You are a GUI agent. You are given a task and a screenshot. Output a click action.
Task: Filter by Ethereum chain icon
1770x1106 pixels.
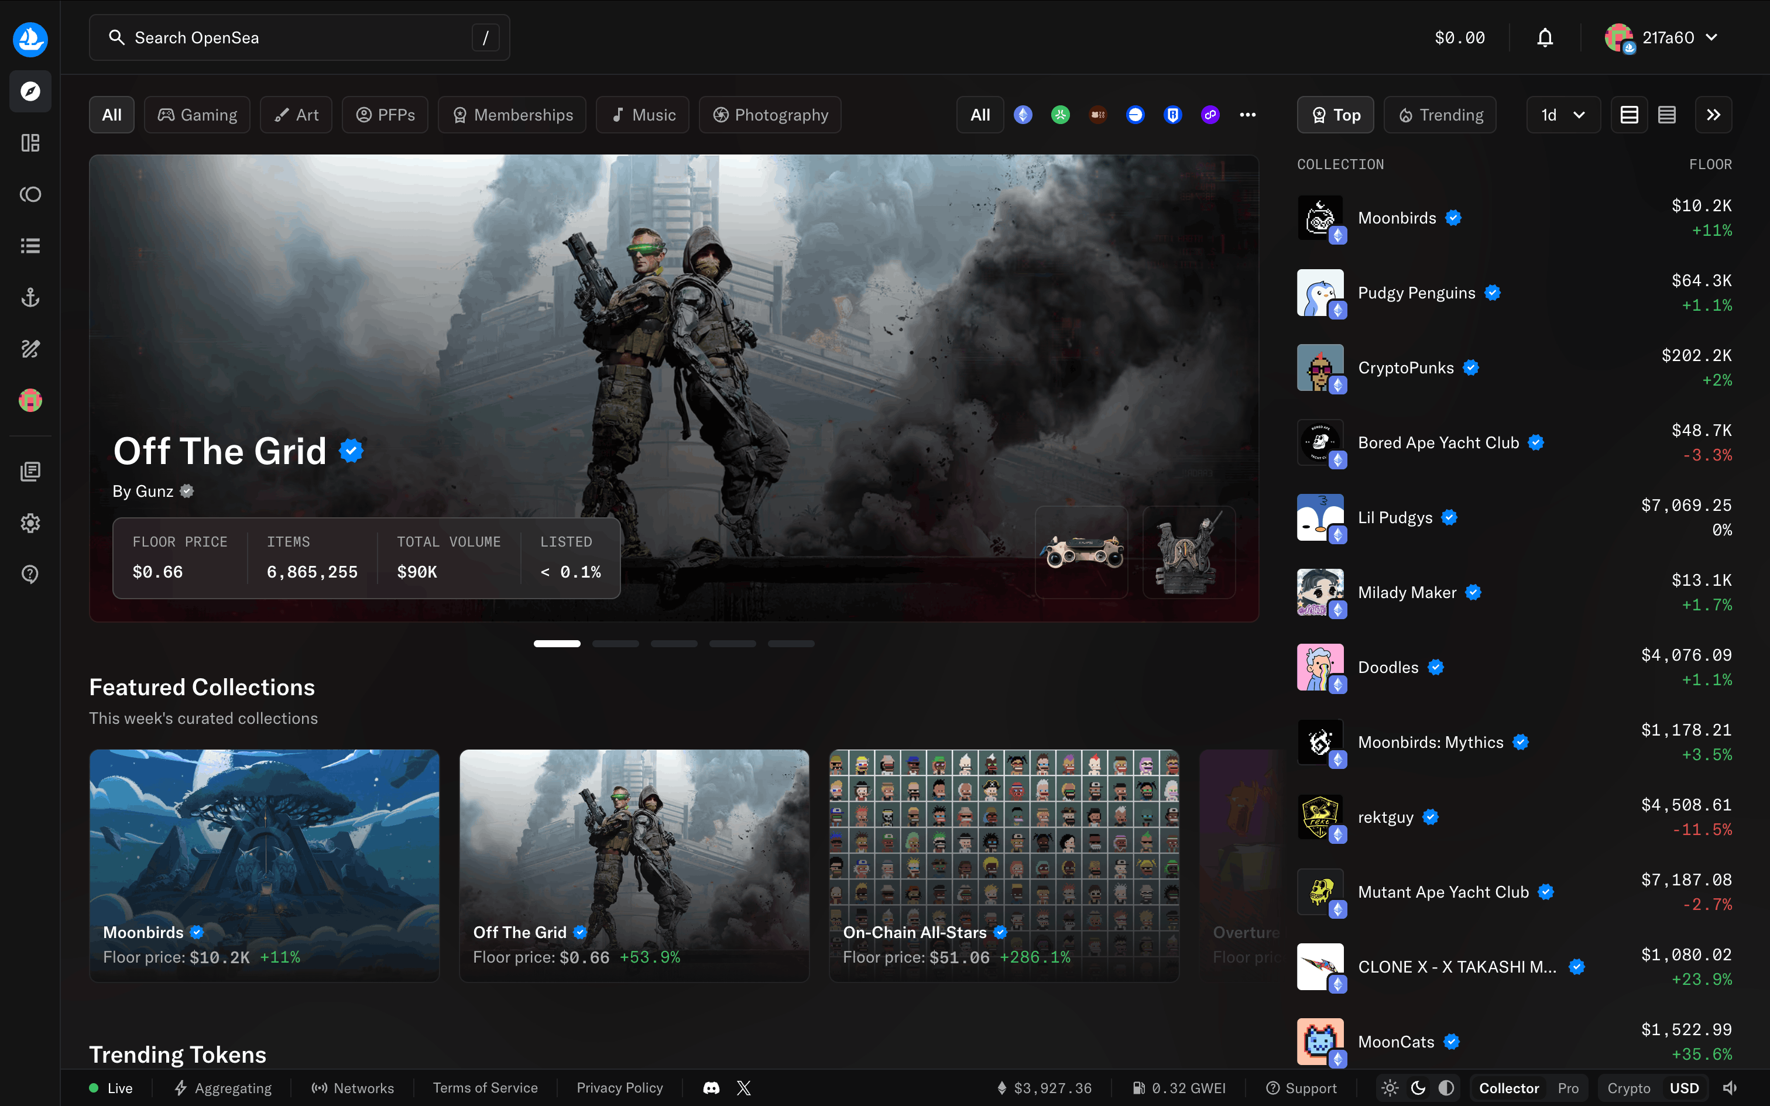click(x=1023, y=115)
